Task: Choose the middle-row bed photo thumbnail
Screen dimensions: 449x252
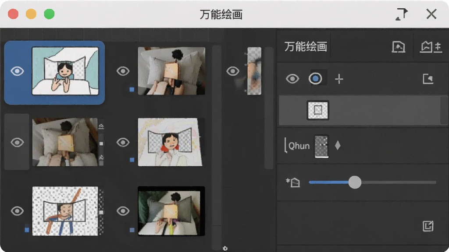Action: [65, 142]
